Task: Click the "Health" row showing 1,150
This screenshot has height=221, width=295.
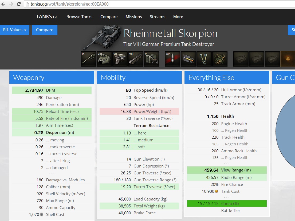Action: [227, 116]
